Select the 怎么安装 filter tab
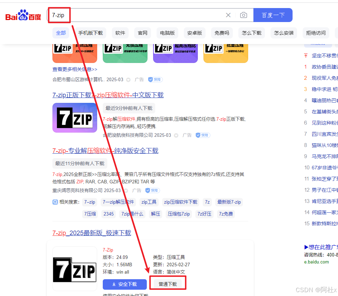The image size is (338, 296). 284,33
